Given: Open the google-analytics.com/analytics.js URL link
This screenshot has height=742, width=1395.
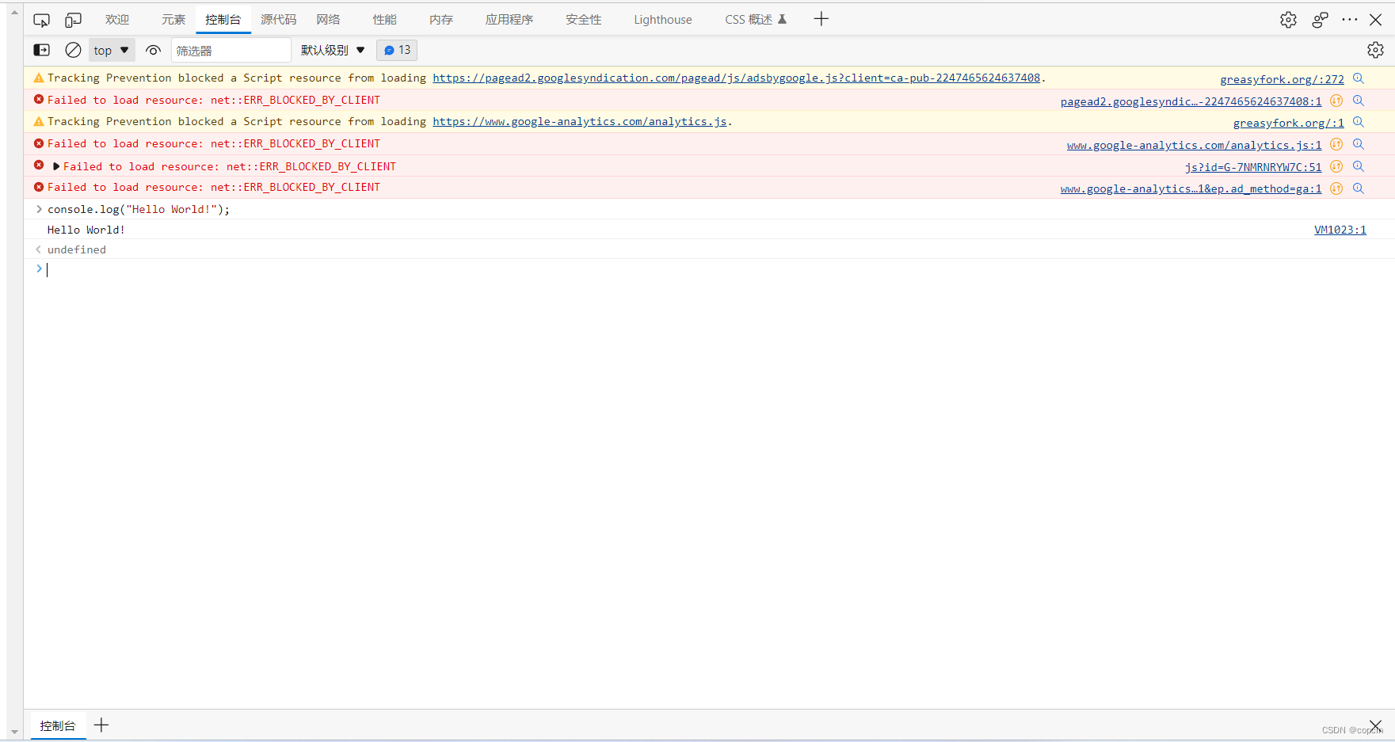Looking at the screenshot, I should [579, 121].
